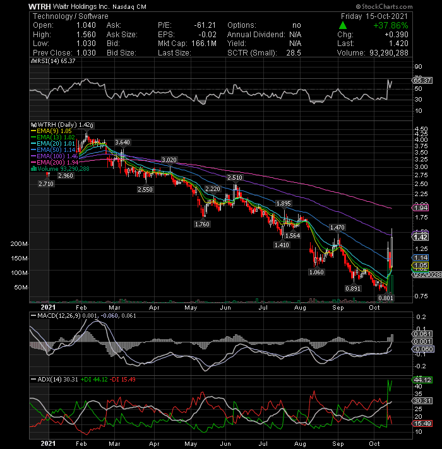Click the pink EMA(200) 1.94 legend entry
The width and height of the screenshot is (442, 449).
coord(54,162)
